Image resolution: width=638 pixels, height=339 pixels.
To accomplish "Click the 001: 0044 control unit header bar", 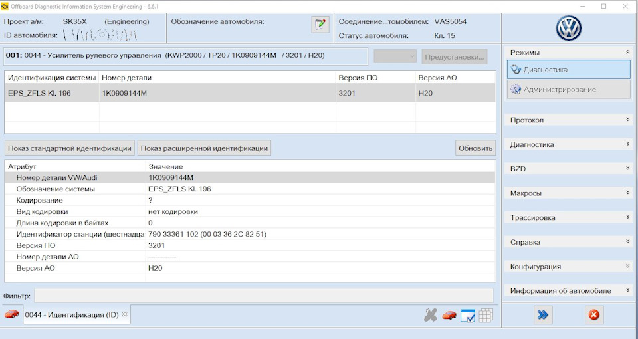I will [185, 56].
